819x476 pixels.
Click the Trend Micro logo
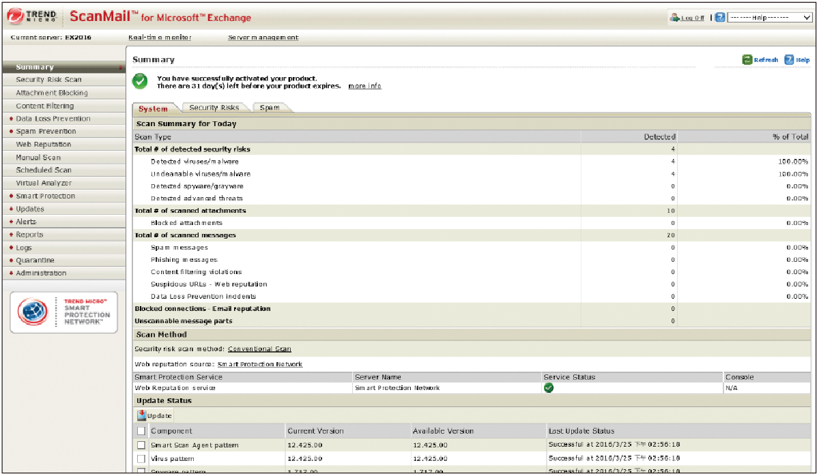pos(33,17)
